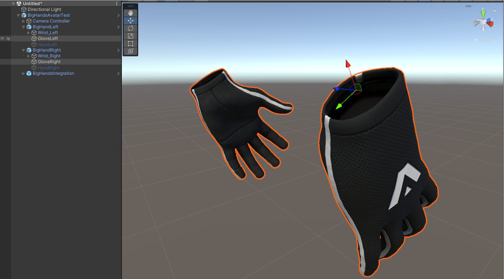
Task: Collapse the Untitled* scene foldout arrow
Action: pos(13,4)
